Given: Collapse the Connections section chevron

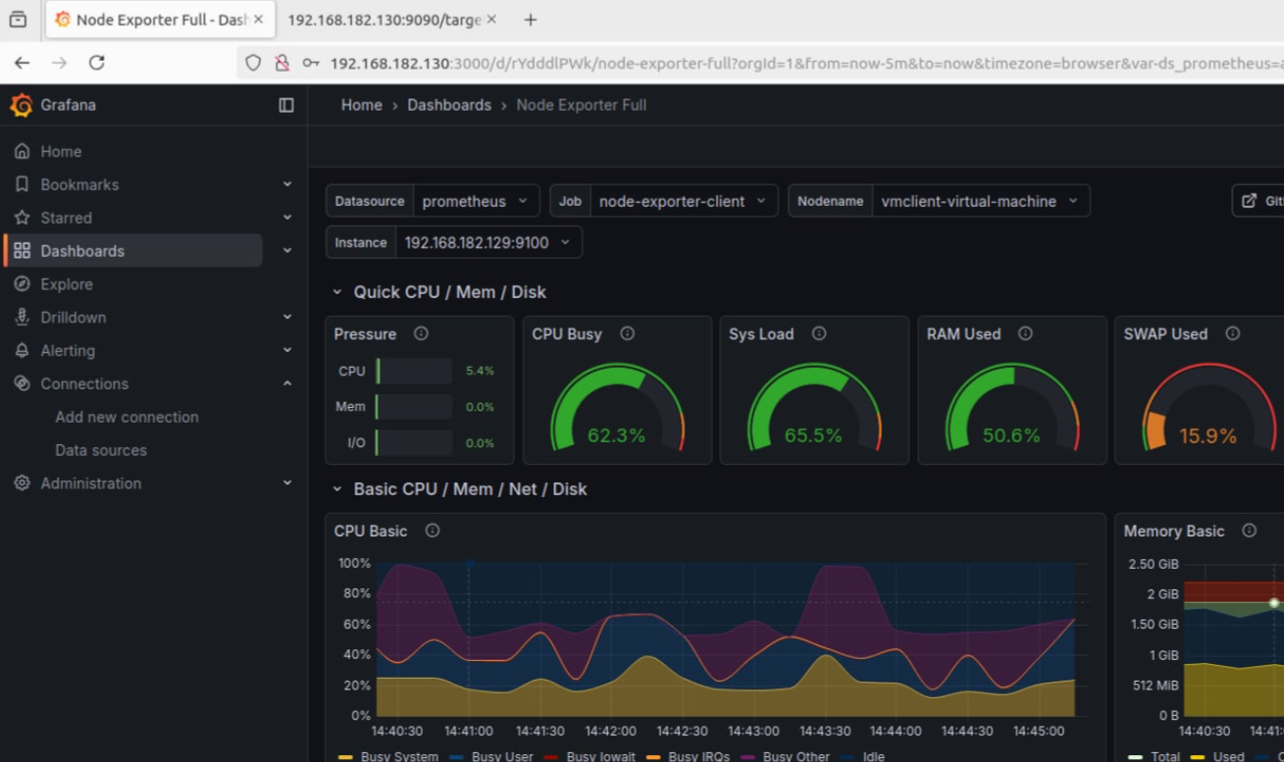Looking at the screenshot, I should pos(287,383).
